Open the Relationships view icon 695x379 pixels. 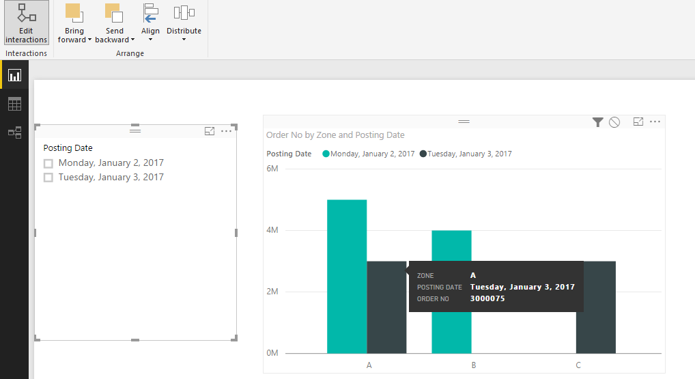[x=14, y=132]
